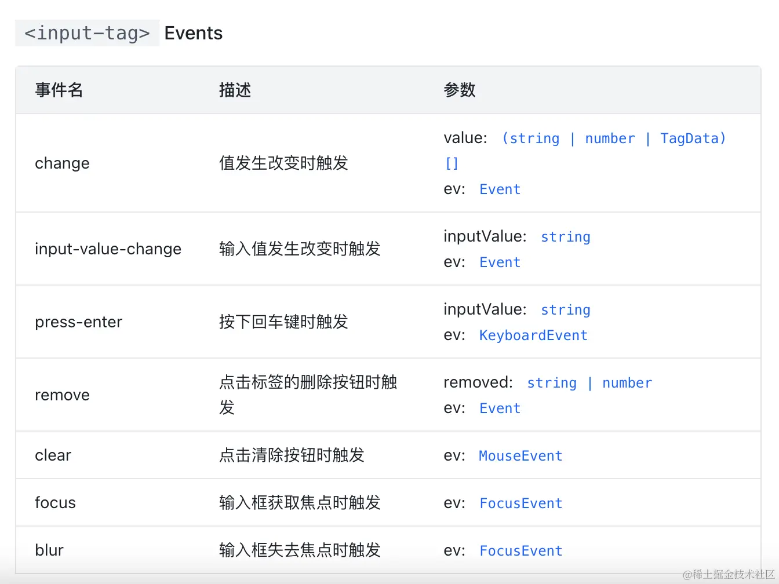Click string type in input-value-change row
Image resolution: width=779 pixels, height=584 pixels.
565,237
